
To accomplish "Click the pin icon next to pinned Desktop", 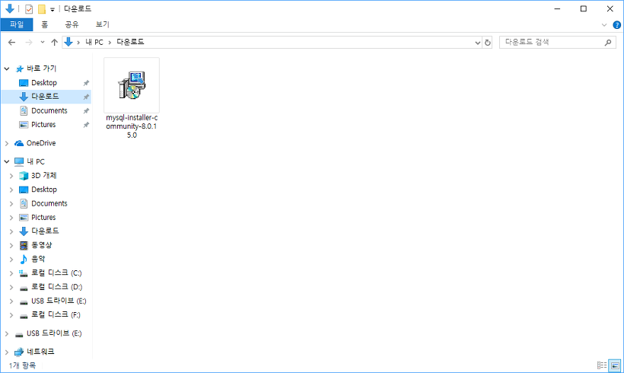I will point(86,83).
